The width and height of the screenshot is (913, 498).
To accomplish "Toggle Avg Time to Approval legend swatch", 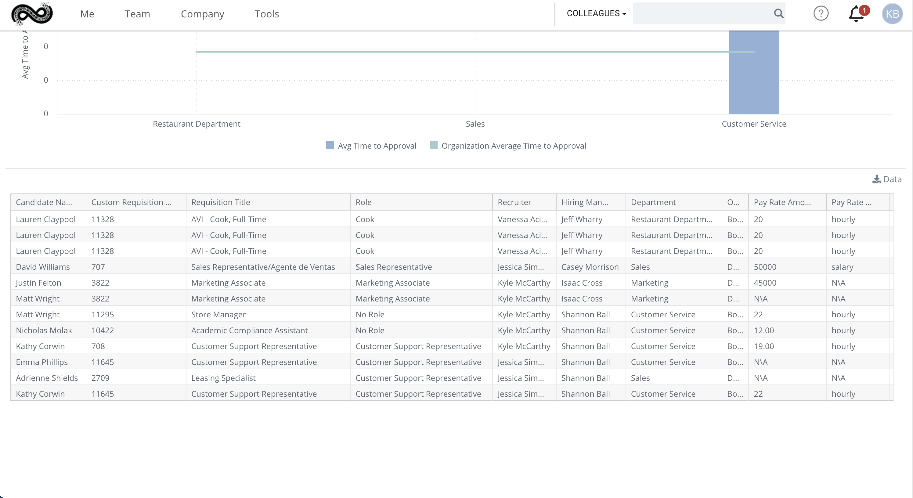I will [x=330, y=145].
